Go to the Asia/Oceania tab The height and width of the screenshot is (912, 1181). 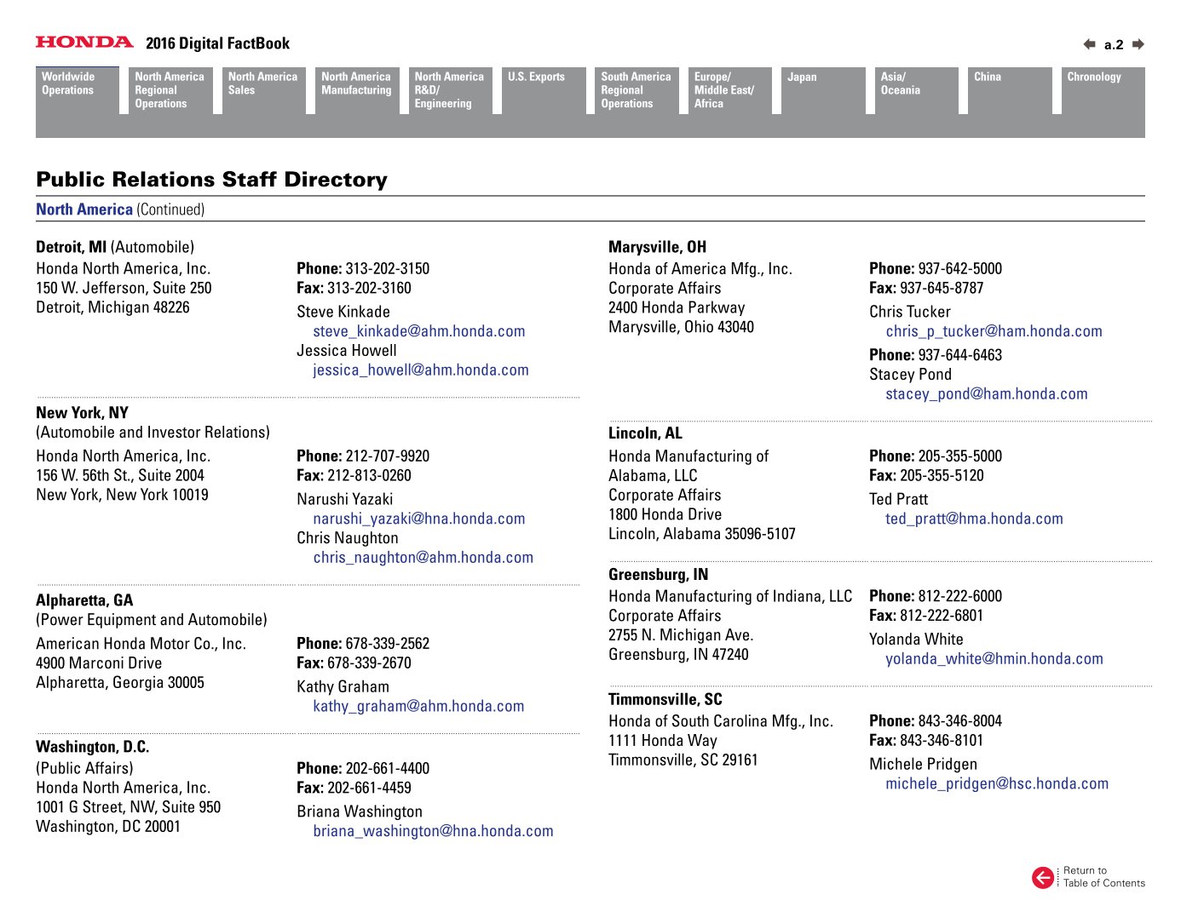(917, 90)
